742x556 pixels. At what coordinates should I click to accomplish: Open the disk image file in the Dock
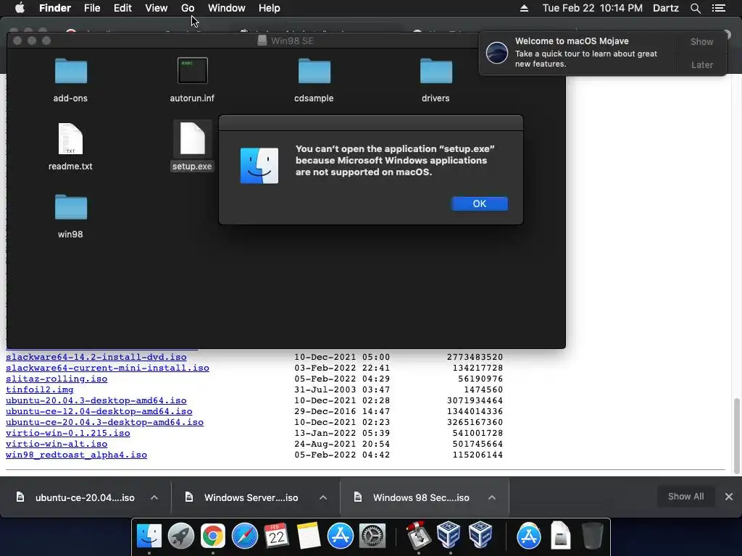(x=560, y=535)
